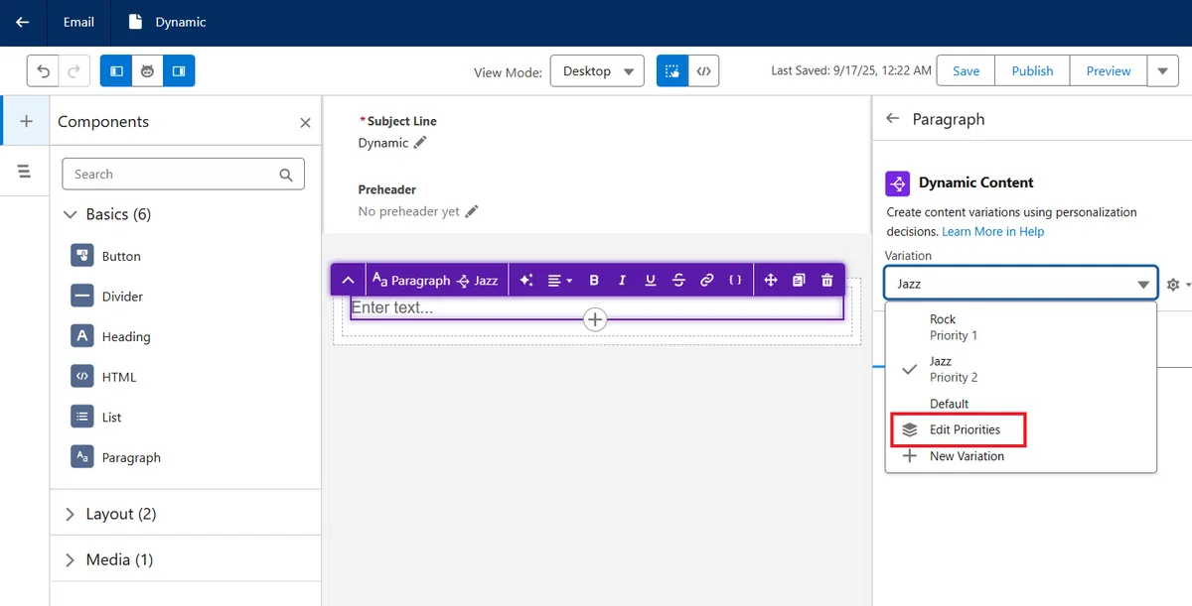Click the component Search field
Viewport: 1192px width, 606px height.
184,174
